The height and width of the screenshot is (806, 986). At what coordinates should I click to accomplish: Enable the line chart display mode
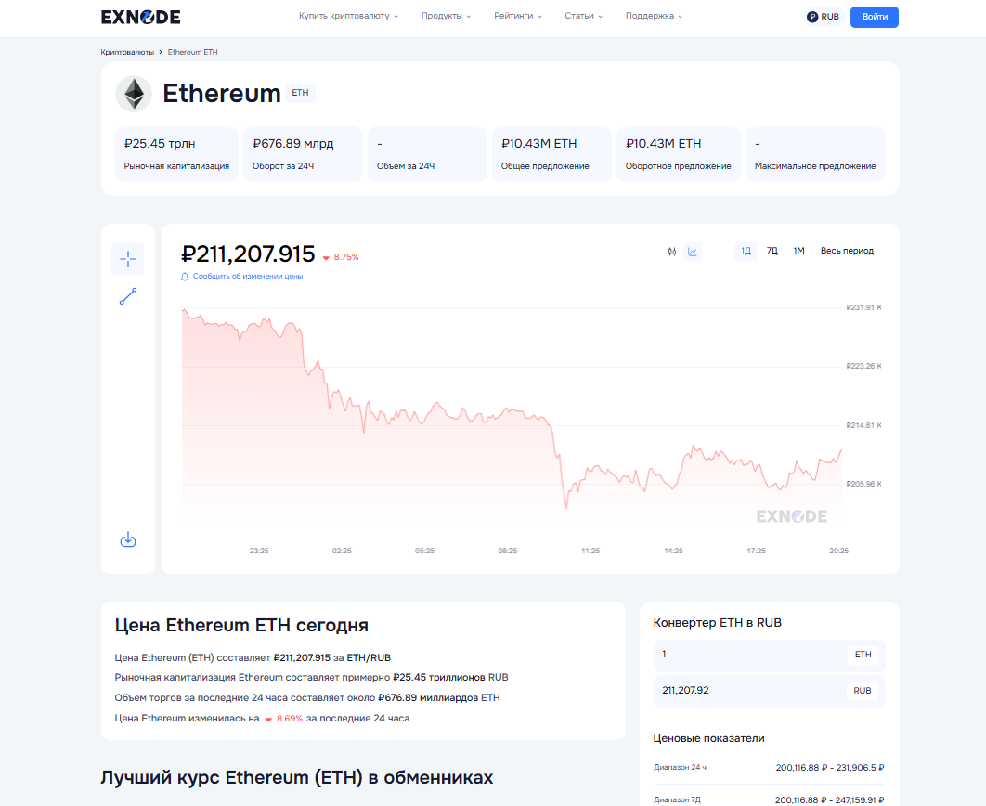click(692, 251)
